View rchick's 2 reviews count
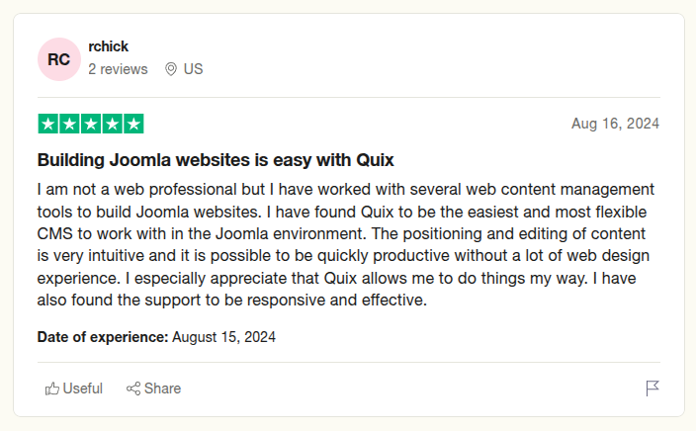This screenshot has width=696, height=431. point(118,69)
